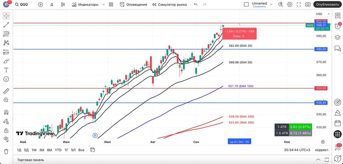Select the 5Л date range
This screenshot has height=164, width=343.
(x=73, y=150)
